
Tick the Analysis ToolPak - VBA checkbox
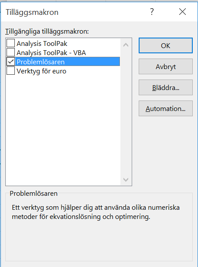coord(11,52)
